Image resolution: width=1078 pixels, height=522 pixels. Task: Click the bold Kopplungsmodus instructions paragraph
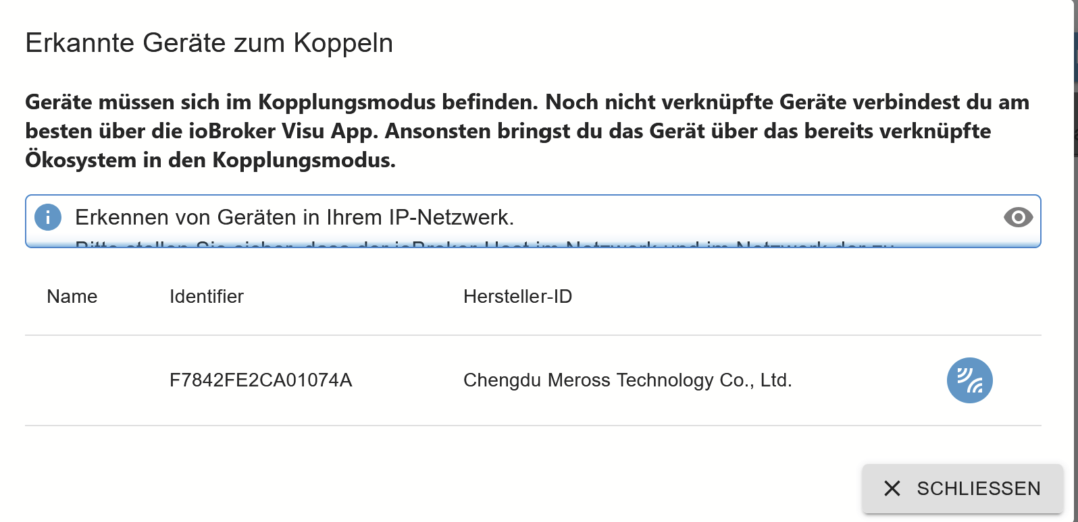pos(527,131)
